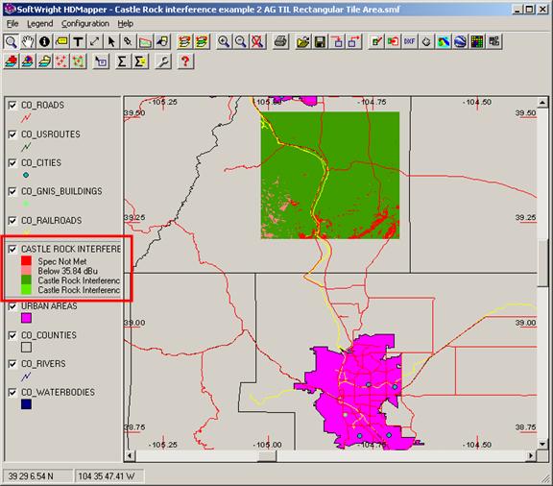Disable the CASTLE ROCK INTERFERE layer checkbox
Screen dimensions: 553x486
(12, 249)
